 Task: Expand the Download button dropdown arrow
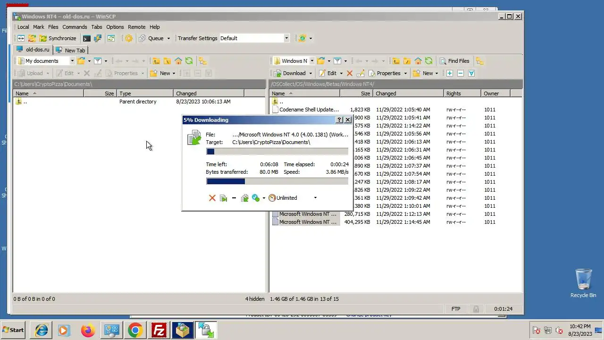pos(310,73)
